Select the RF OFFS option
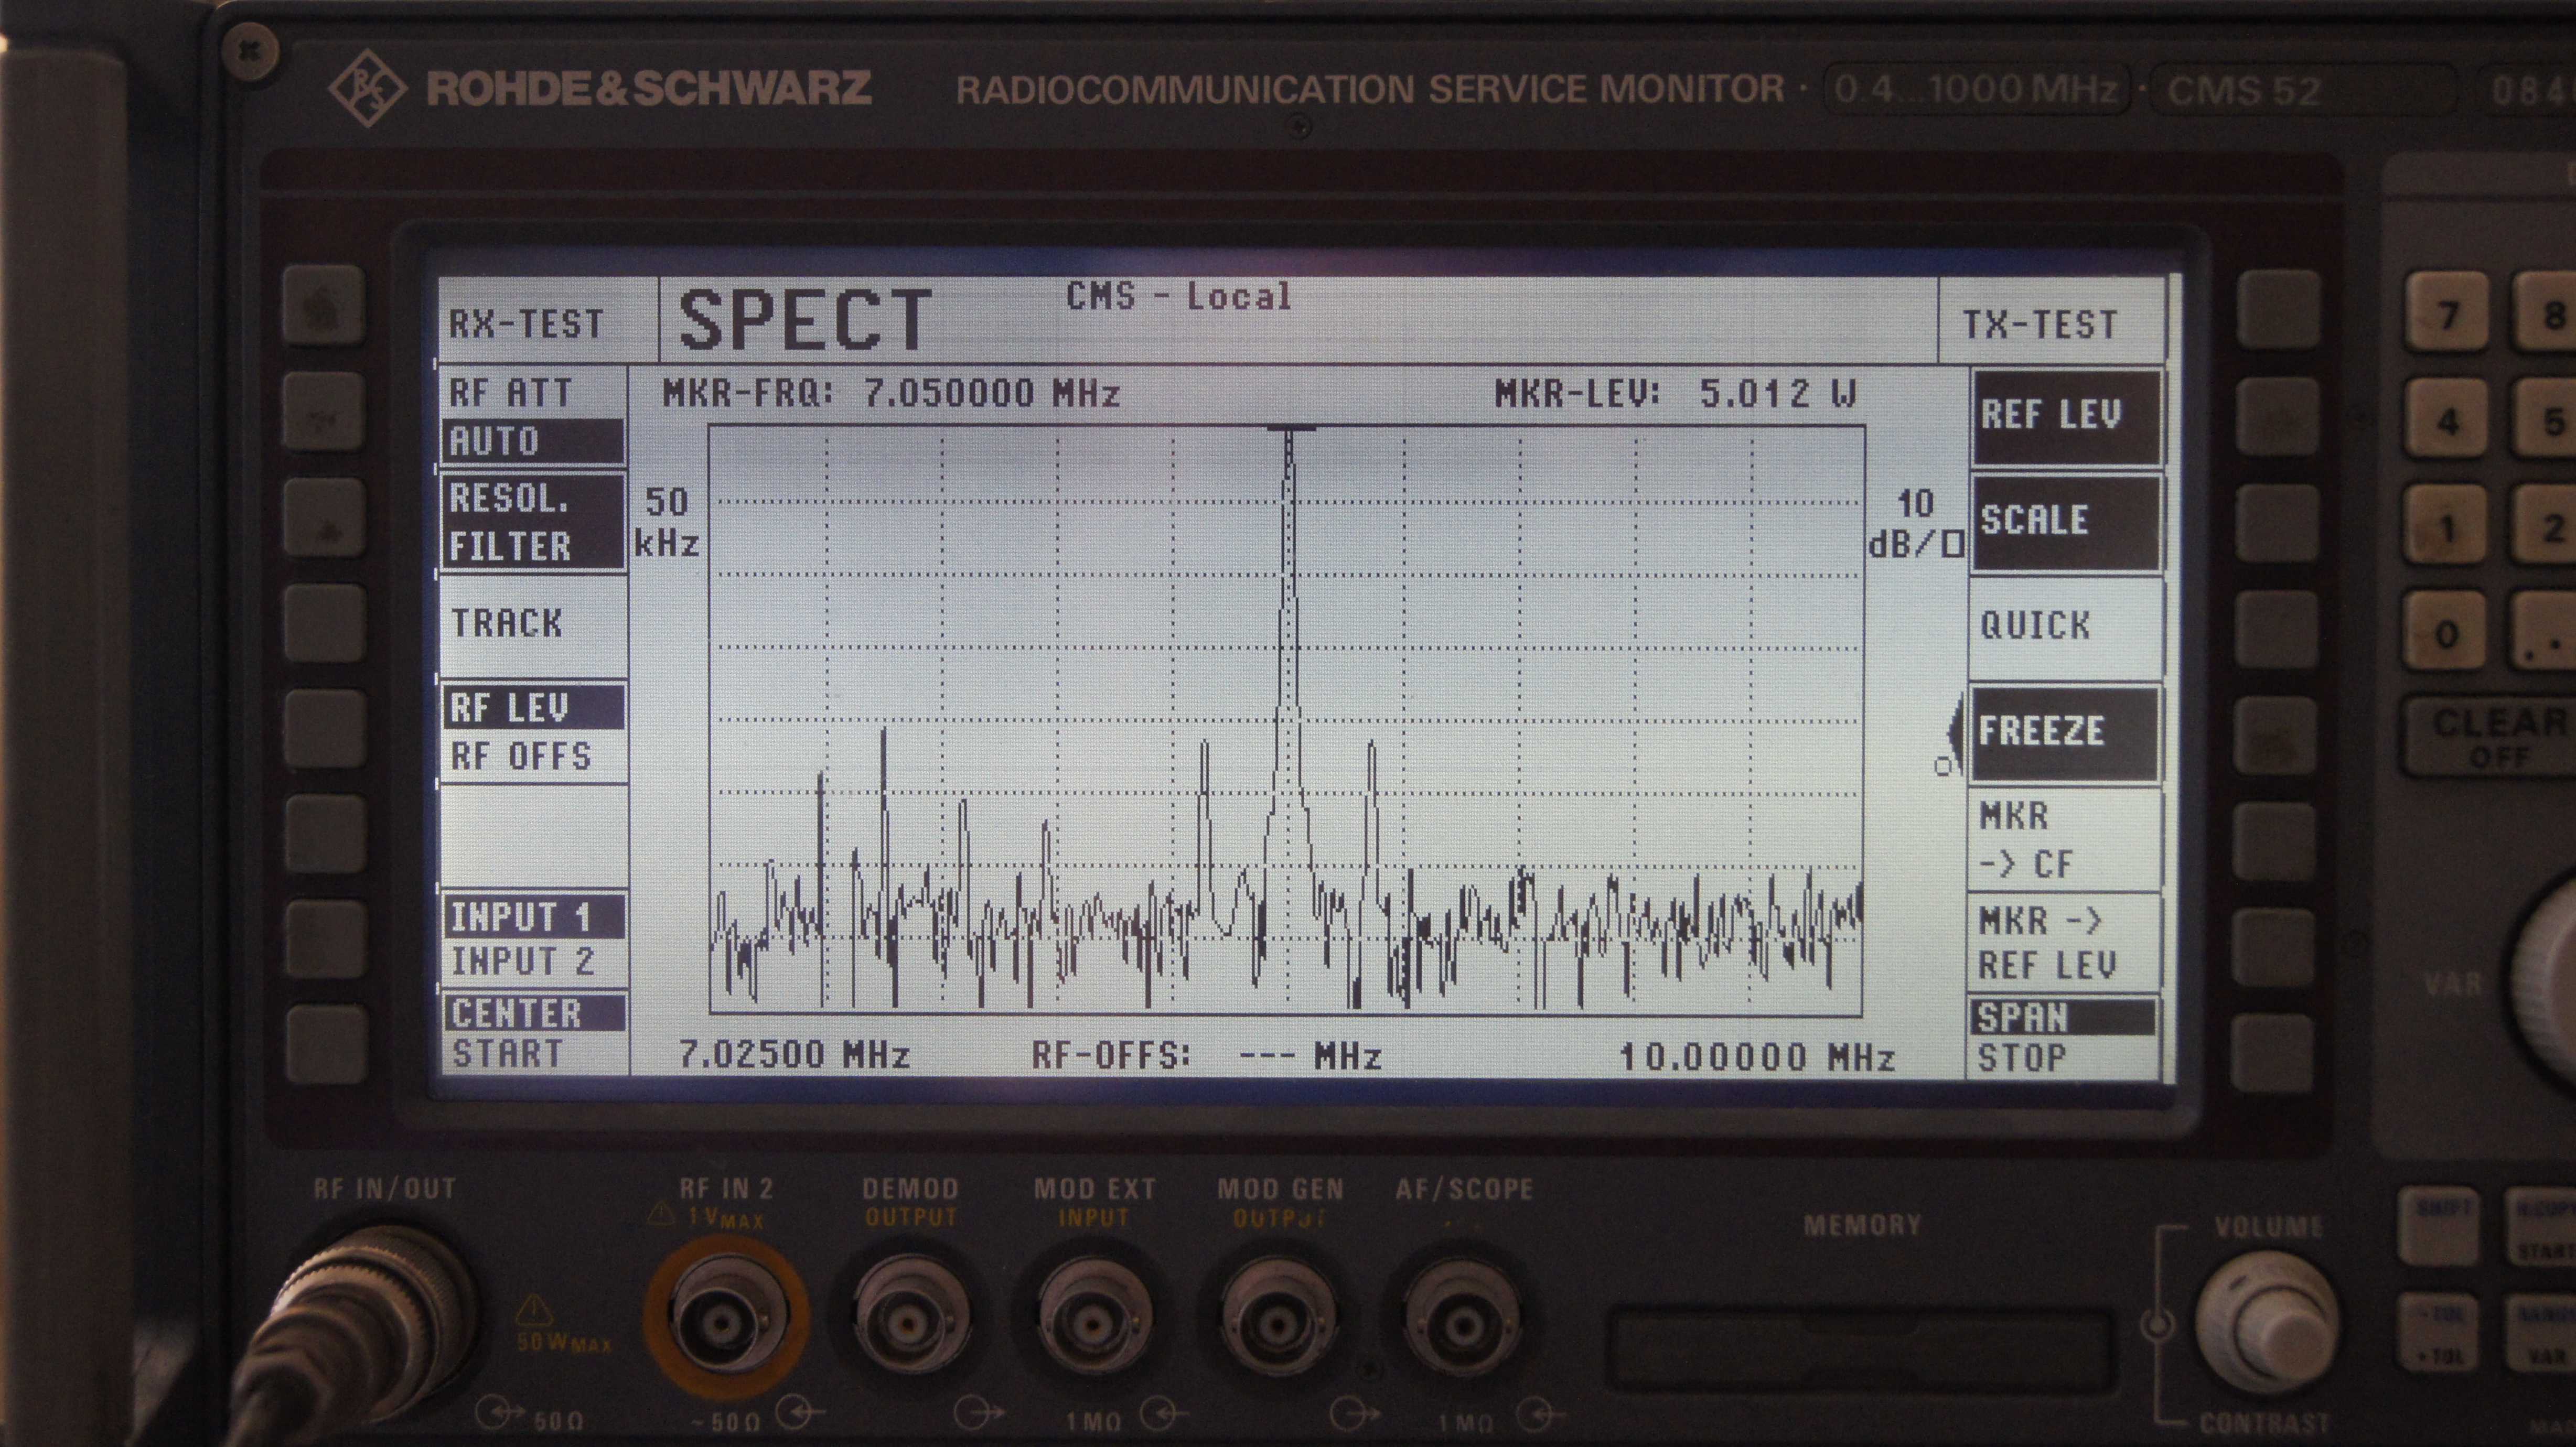Viewport: 2576px width, 1447px height. pos(520,756)
